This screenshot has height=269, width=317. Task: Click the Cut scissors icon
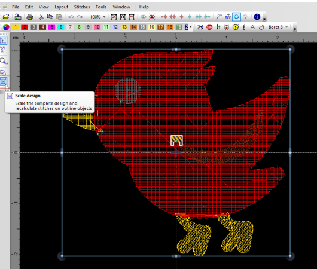[x=41, y=17]
